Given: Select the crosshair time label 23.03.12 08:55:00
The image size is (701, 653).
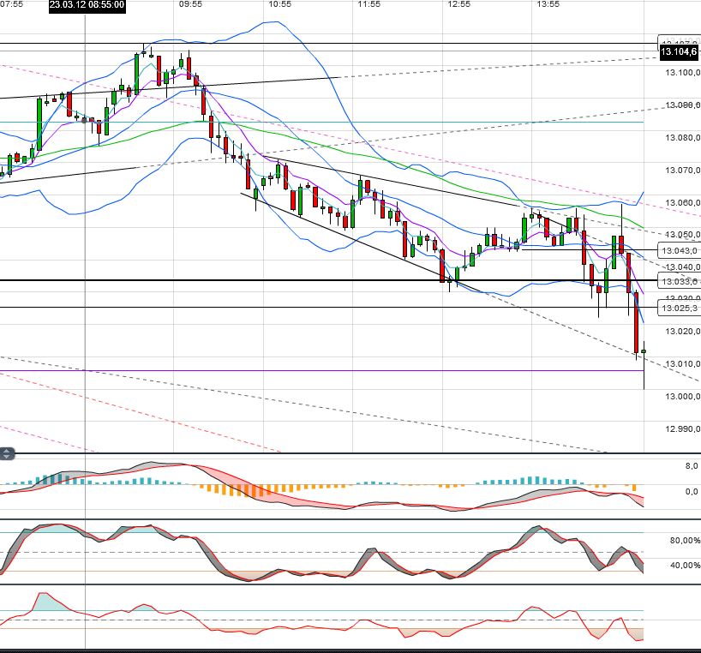Looking at the screenshot, I should pyautogui.click(x=87, y=5).
